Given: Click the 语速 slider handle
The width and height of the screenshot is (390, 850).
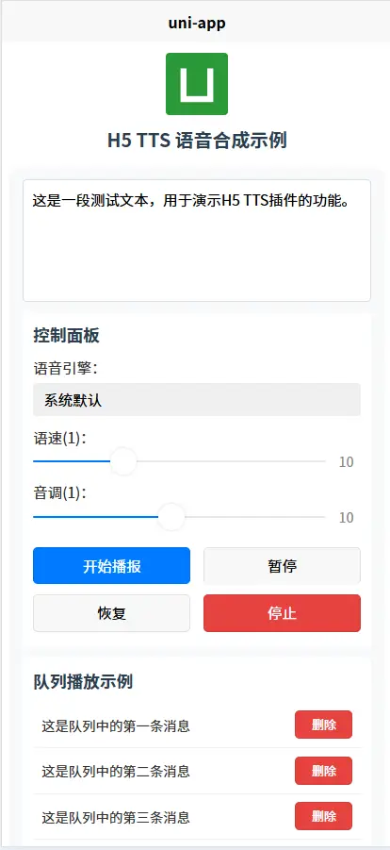Looking at the screenshot, I should coord(123,462).
